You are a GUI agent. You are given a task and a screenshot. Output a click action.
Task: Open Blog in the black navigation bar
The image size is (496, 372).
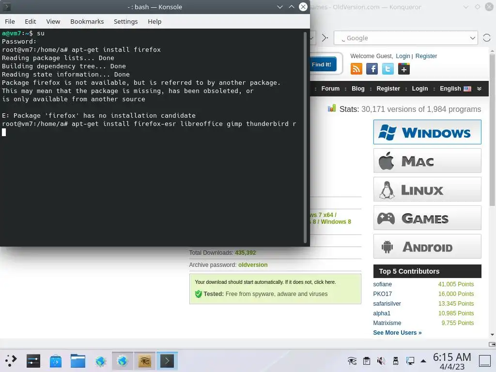click(358, 89)
